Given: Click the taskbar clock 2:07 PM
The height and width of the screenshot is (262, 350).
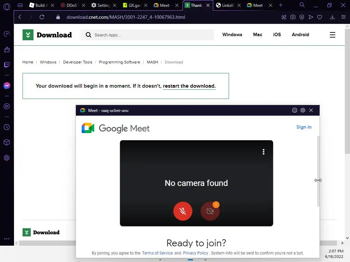Looking at the screenshot, I should coord(336,251).
